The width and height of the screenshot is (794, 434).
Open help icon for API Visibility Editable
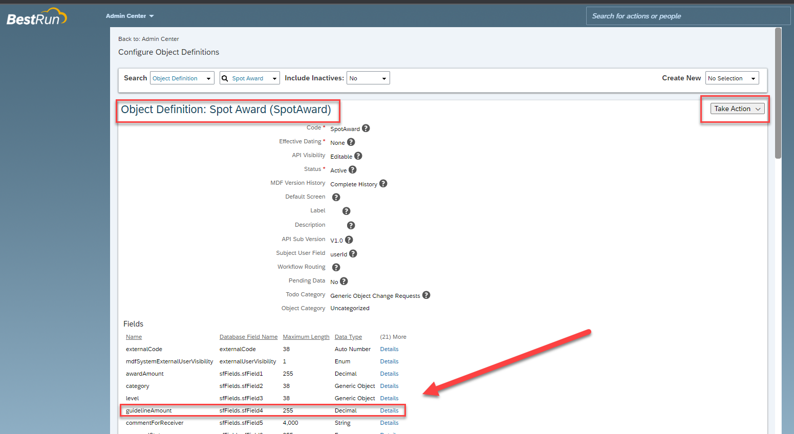(x=358, y=156)
